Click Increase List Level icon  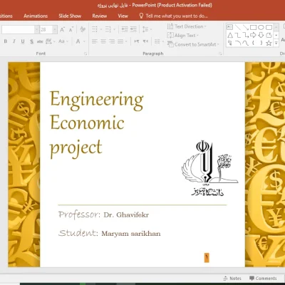click(x=133, y=29)
